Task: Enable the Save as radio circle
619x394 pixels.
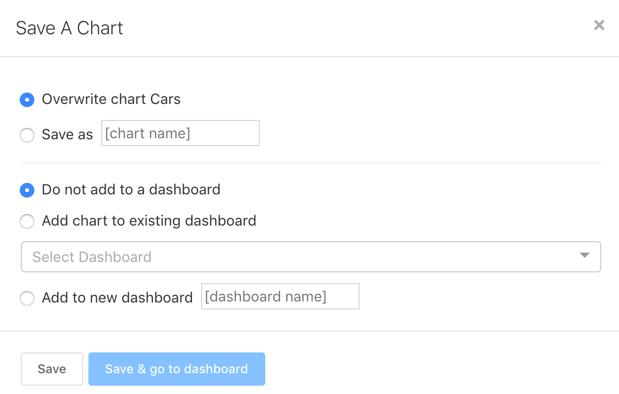Action: (27, 136)
